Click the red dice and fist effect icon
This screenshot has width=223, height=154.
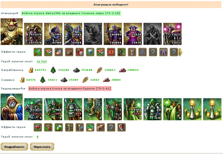(80, 52)
